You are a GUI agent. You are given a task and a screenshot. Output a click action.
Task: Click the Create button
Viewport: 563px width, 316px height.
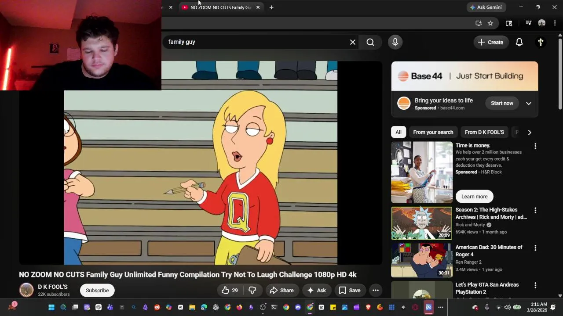(490, 42)
